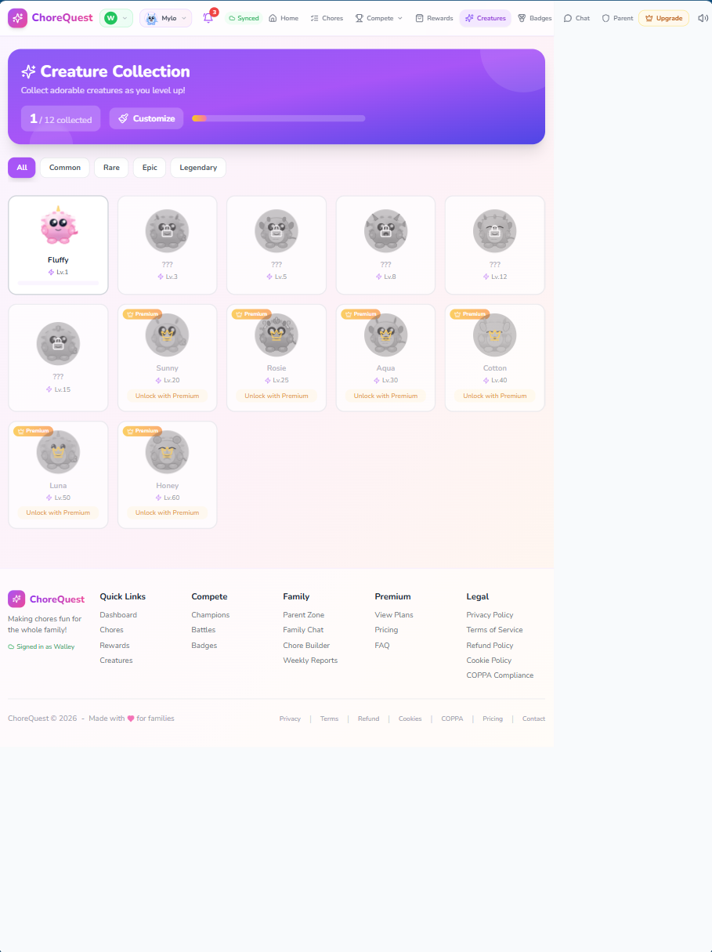Screen dimensions: 712x952
Task: Click the Synced status indicator
Action: click(245, 17)
